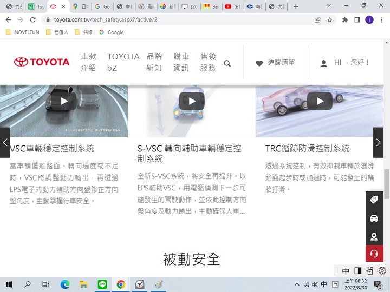
Task: Click the car icon in side panel
Action: (x=374, y=218)
